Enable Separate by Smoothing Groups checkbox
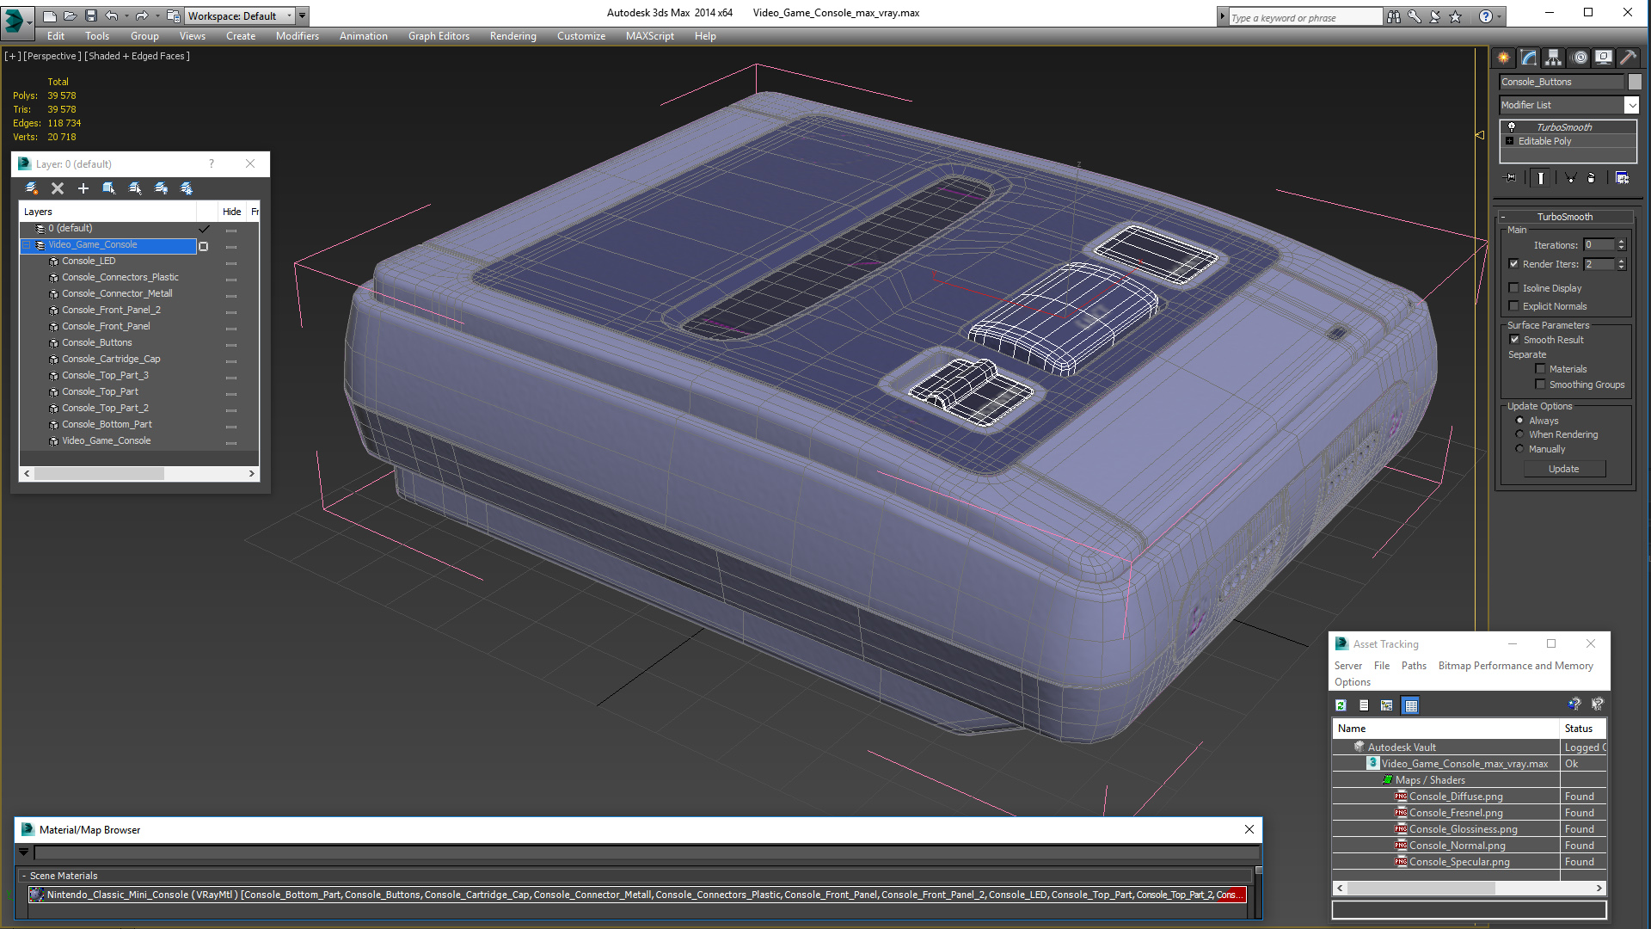The image size is (1651, 929). (x=1541, y=385)
